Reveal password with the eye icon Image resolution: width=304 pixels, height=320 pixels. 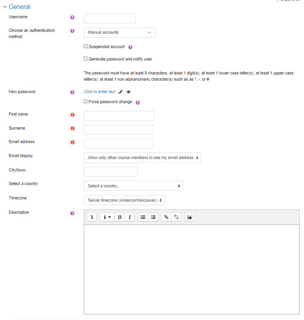click(128, 92)
